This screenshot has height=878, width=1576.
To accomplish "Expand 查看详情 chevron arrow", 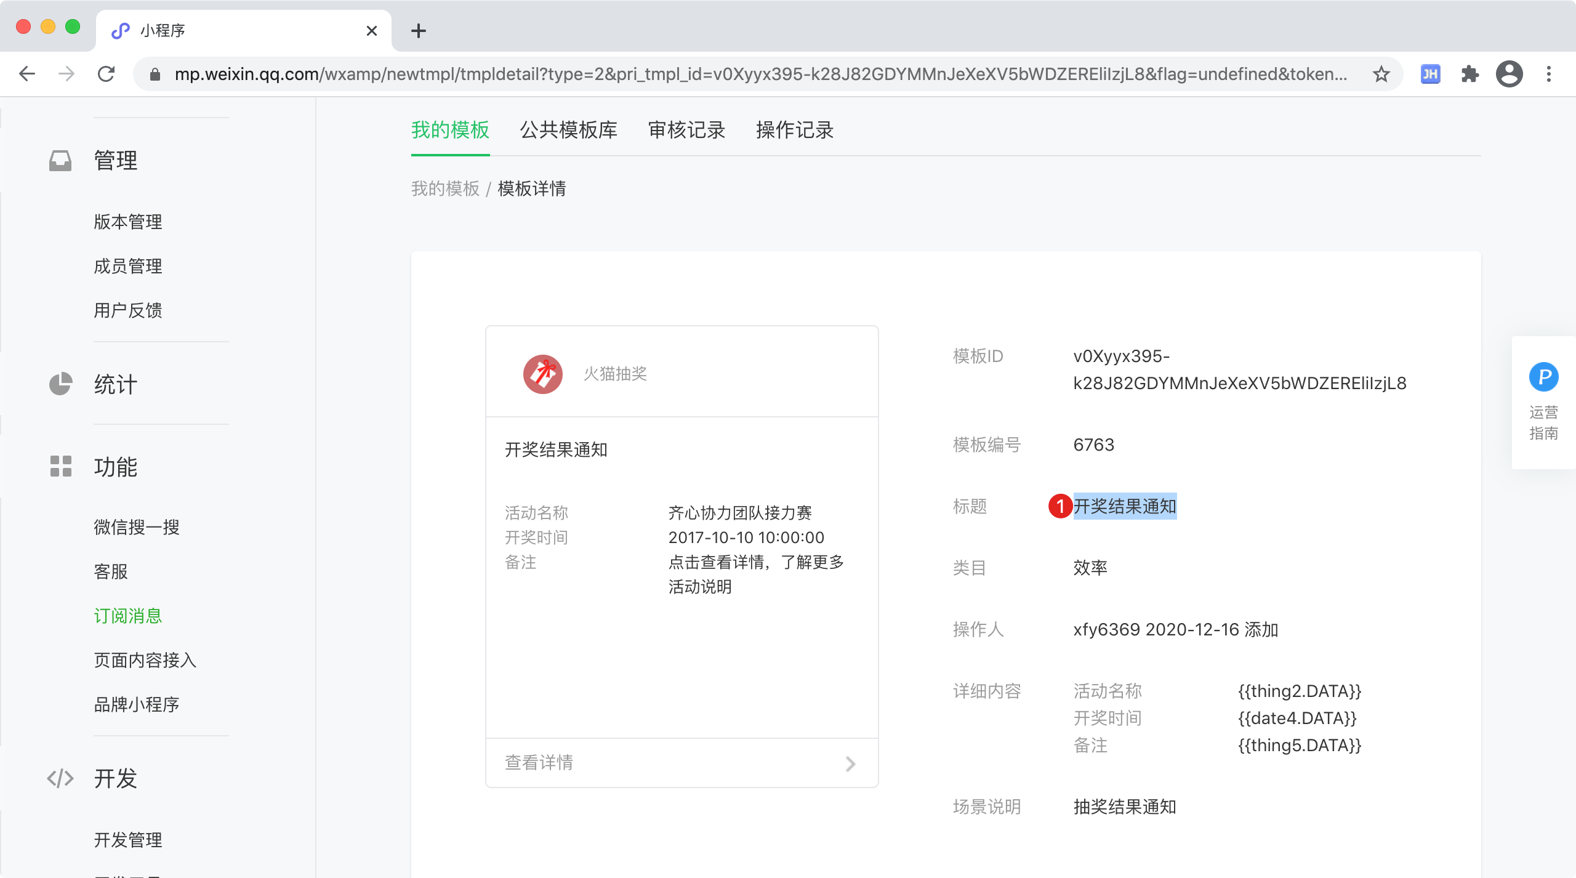I will 850,763.
